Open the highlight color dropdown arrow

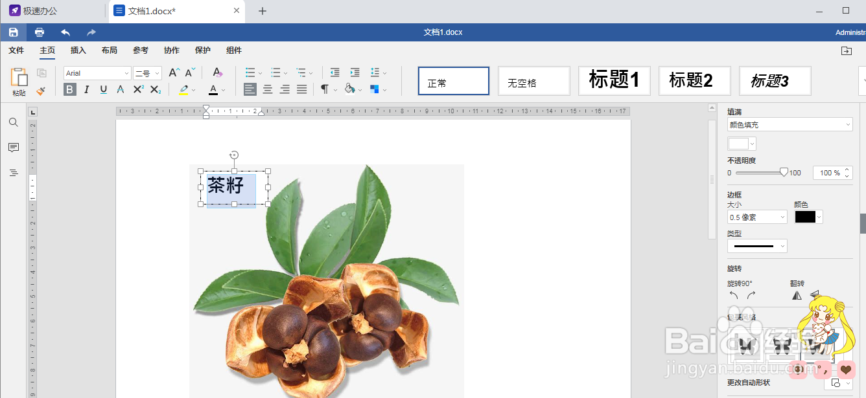tap(194, 90)
